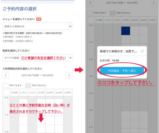Close the reservation popup with X
Image resolution: width=159 pixels, height=133 pixels.
coord(142,51)
